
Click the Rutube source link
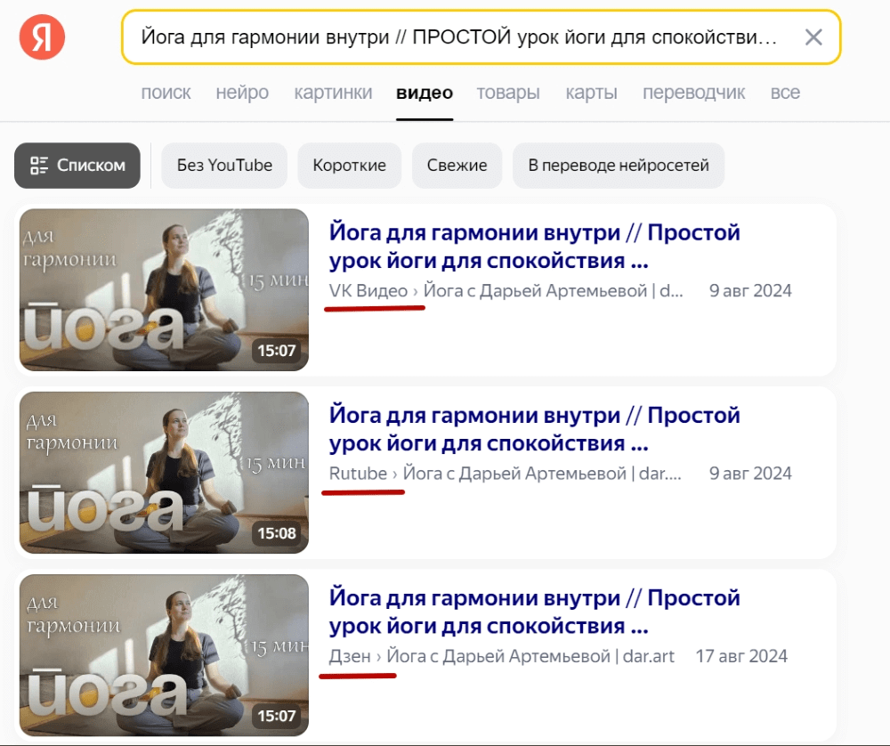tap(358, 474)
